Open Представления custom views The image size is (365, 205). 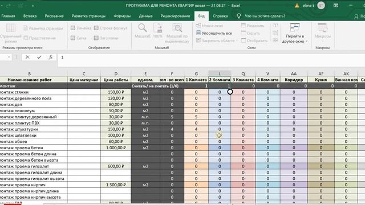39,38
